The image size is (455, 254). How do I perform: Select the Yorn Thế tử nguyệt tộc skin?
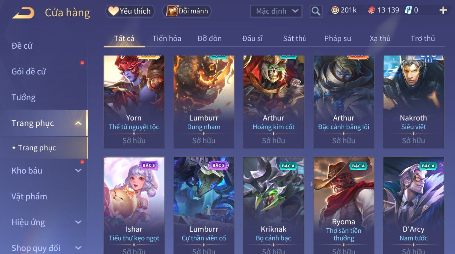134,102
